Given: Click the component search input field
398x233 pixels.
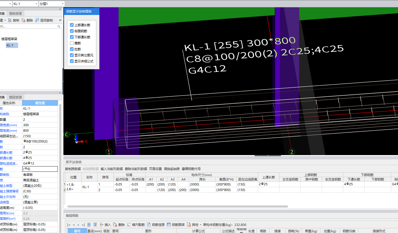Looking at the screenshot, I should pos(28,27).
